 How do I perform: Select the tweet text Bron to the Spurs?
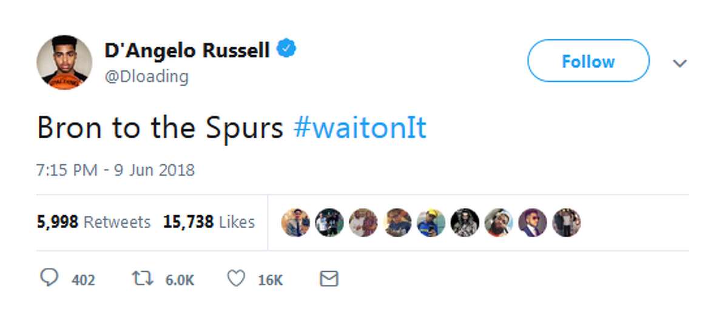tap(160, 128)
